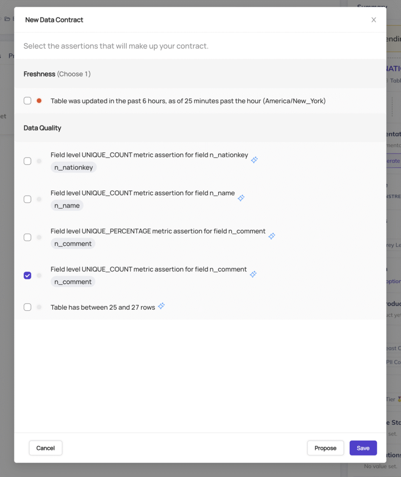
Task: Check the n_nationkey UNIQUE_COUNT assertion
Action: coord(27,160)
